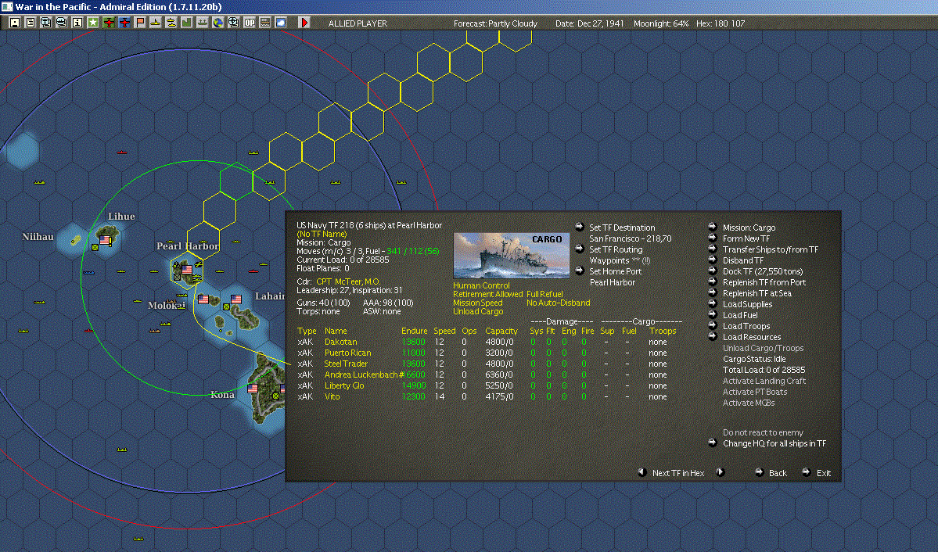Click the arrow beside Set TF Destination

pyautogui.click(x=579, y=227)
